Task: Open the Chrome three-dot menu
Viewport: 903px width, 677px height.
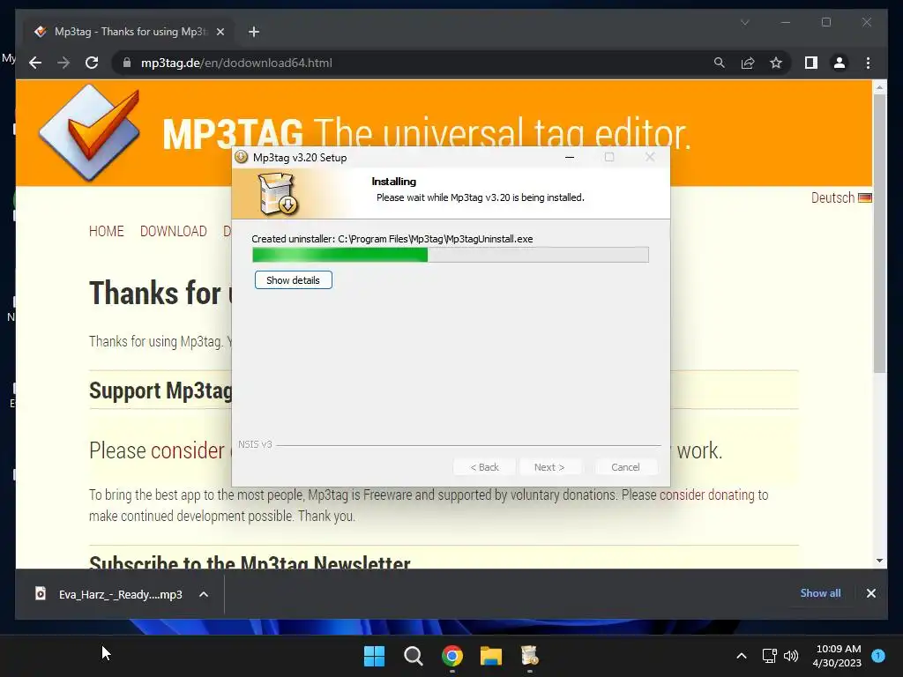Action: pyautogui.click(x=868, y=63)
